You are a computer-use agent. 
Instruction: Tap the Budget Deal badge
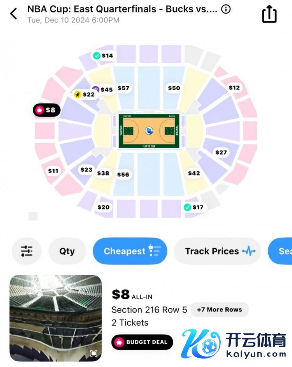[x=142, y=342]
